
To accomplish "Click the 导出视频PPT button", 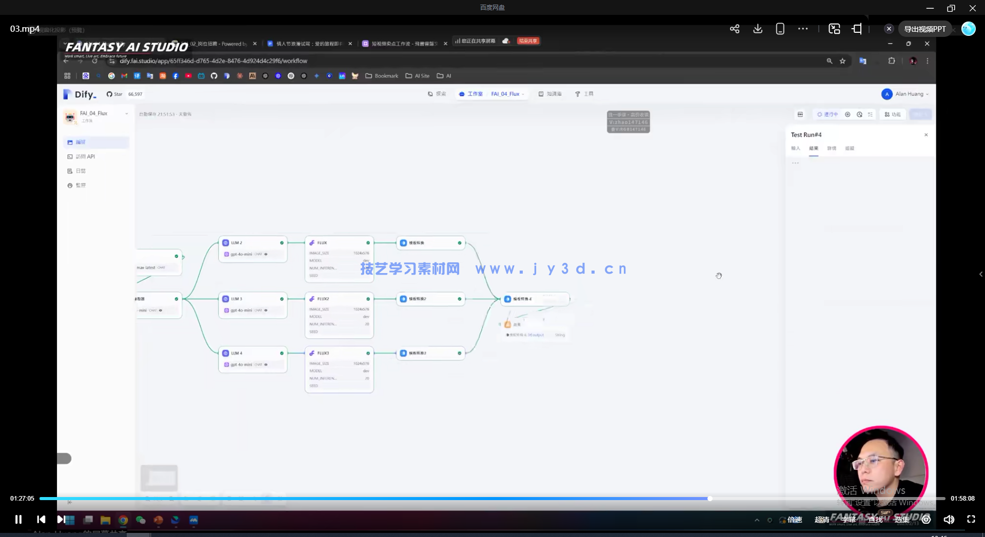I will click(x=924, y=29).
